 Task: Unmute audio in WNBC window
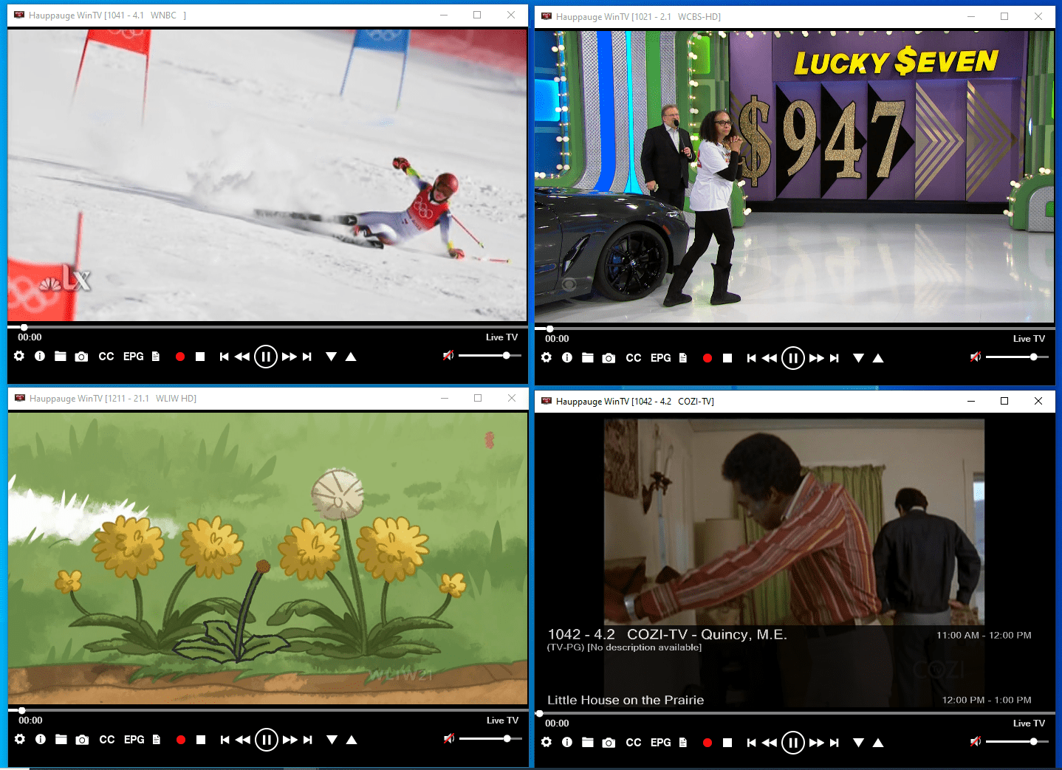448,356
